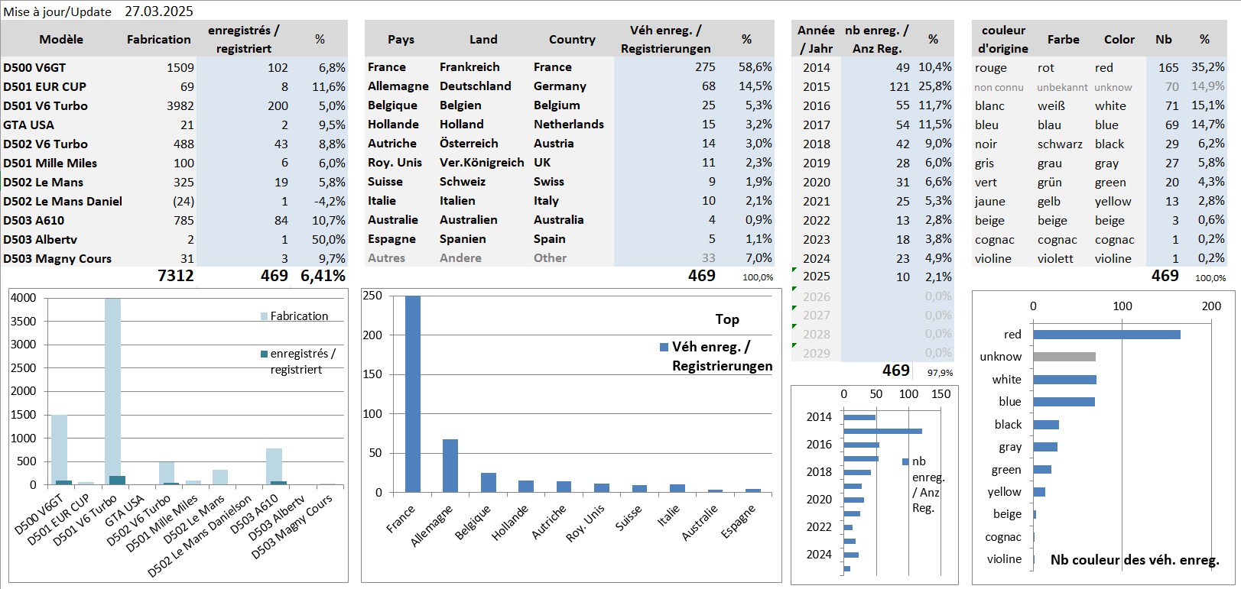Image resolution: width=1241 pixels, height=589 pixels.
Task: Select the D500 V6GT model cell
Action: tap(34, 67)
